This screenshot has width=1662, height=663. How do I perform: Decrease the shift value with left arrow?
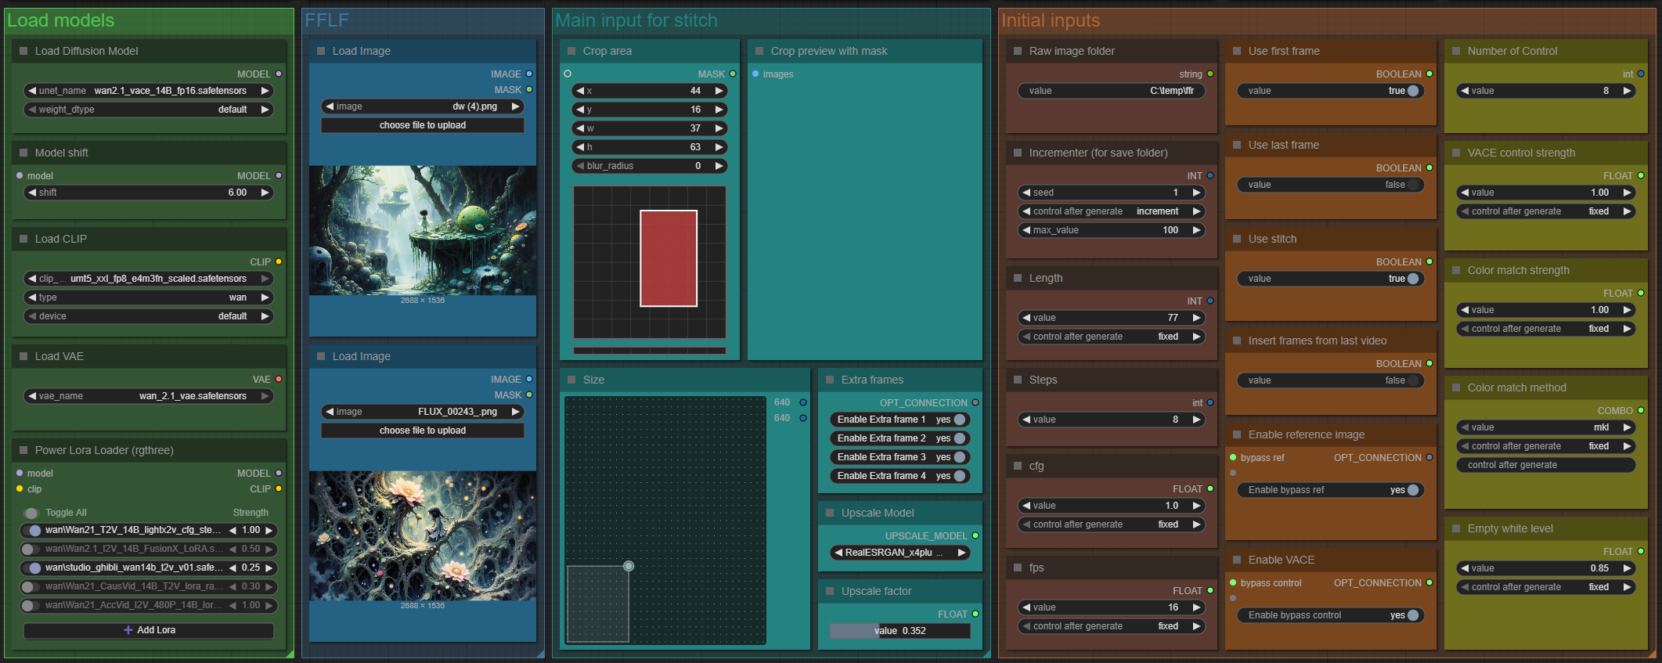pos(32,193)
